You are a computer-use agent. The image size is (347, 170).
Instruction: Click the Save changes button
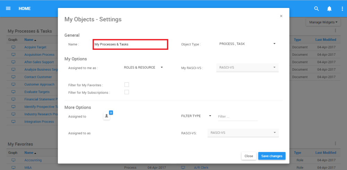click(x=272, y=156)
